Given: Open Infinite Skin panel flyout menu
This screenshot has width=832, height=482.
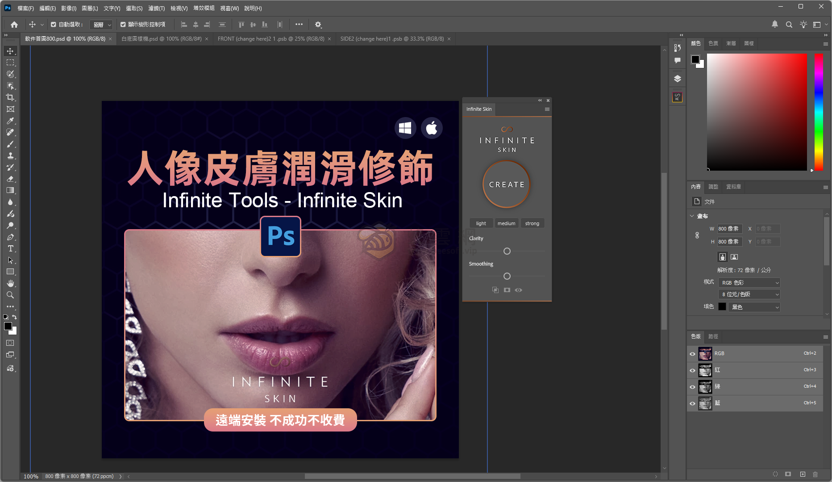Looking at the screenshot, I should coord(547,109).
